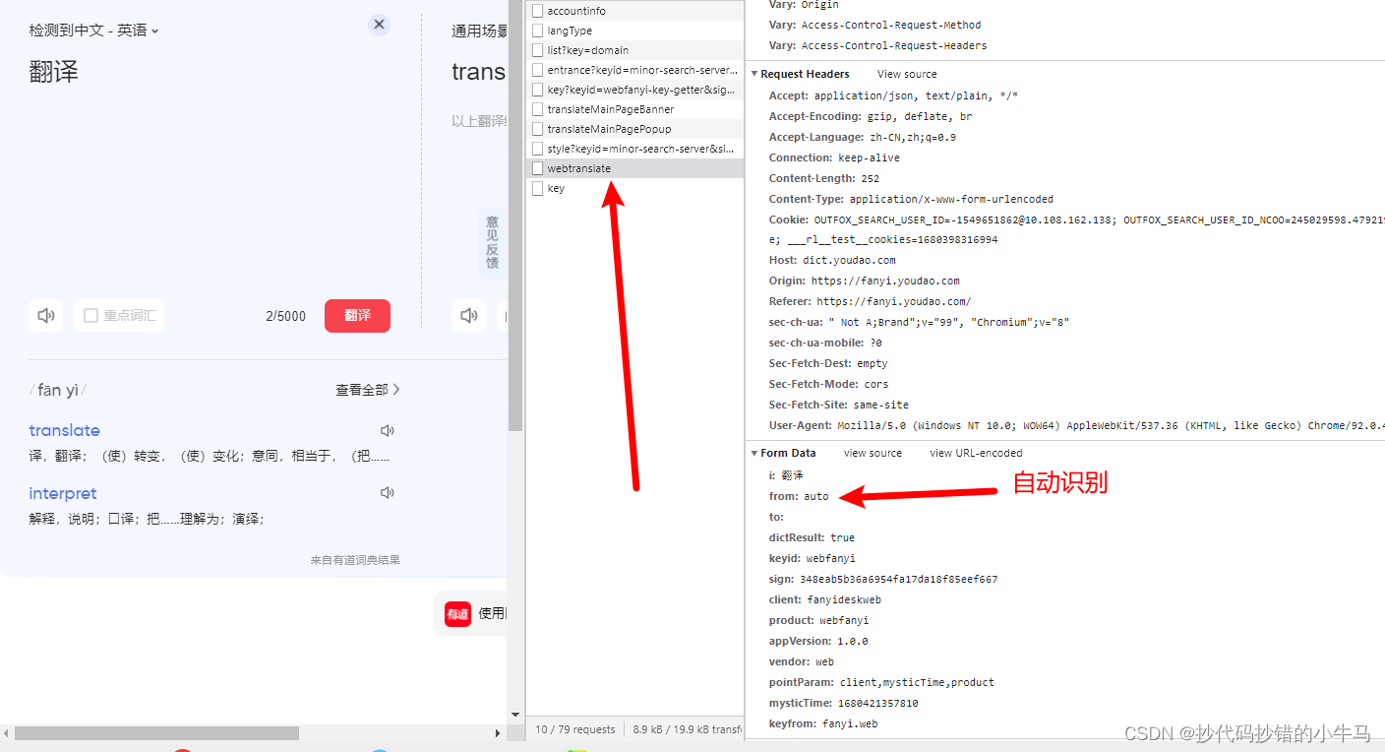
Task: Click the Host: dict.youdao.com header
Action: (x=832, y=260)
